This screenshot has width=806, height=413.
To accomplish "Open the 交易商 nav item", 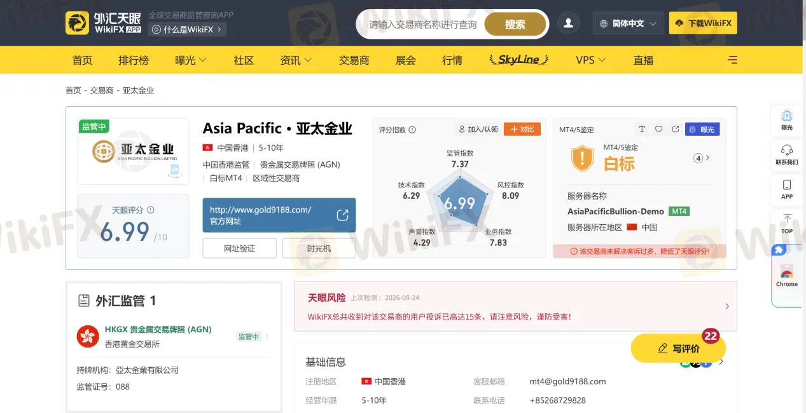I will [354, 60].
